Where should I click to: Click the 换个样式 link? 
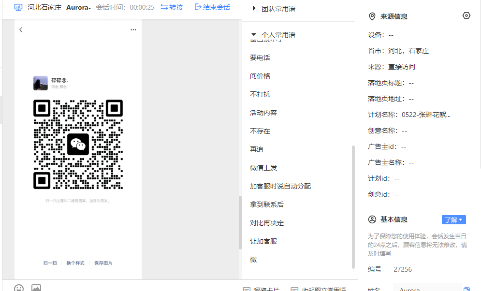coord(75,263)
